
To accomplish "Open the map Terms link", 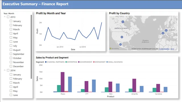I will tap(172, 49).
